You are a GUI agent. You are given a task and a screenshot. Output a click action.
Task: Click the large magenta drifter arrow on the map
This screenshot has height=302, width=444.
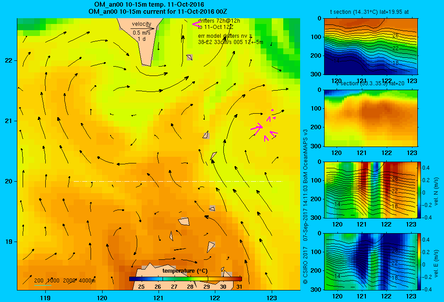pos(257,128)
